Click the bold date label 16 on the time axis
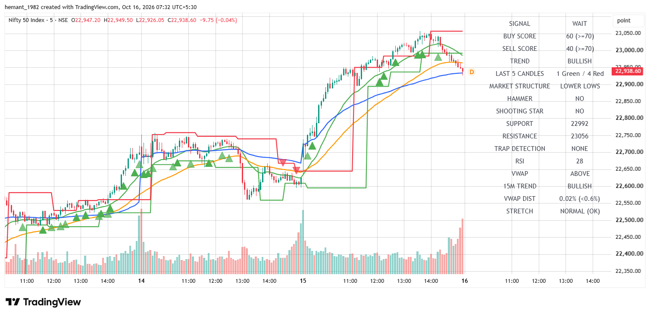The image size is (650, 316). [x=464, y=281]
